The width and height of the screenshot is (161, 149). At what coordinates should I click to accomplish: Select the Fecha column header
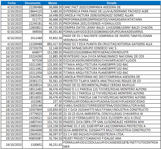pos(12,3)
